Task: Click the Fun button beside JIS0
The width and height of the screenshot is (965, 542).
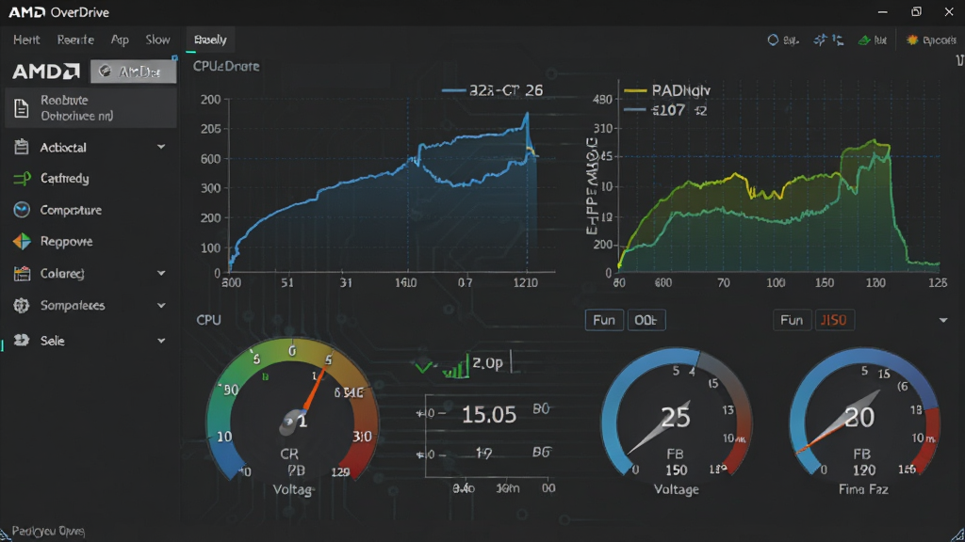Action: (x=792, y=320)
